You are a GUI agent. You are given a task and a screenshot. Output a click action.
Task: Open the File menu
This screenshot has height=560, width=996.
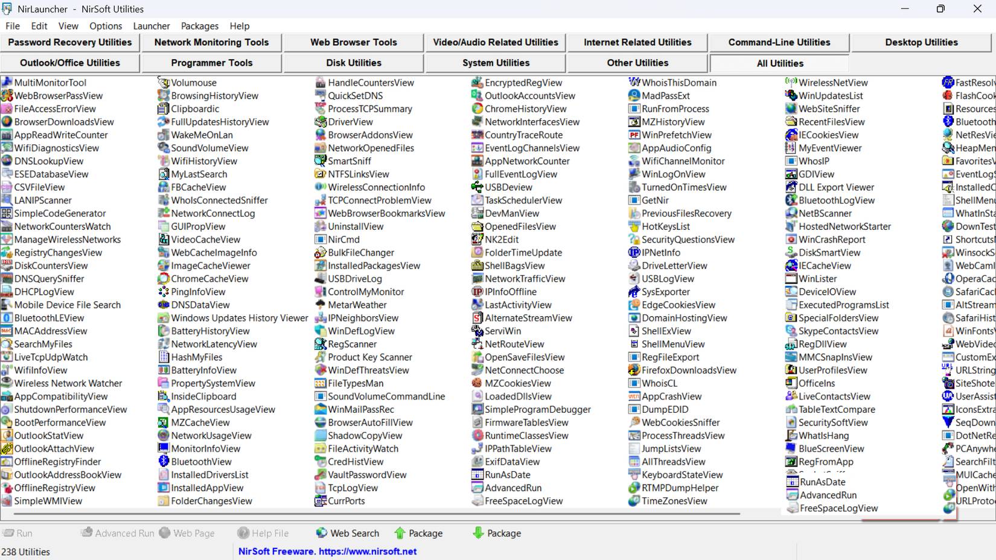coord(13,26)
